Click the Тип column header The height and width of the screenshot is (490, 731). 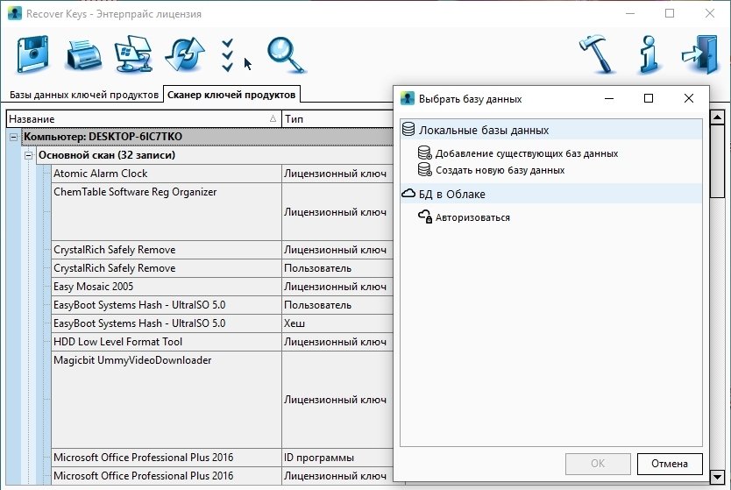click(337, 119)
